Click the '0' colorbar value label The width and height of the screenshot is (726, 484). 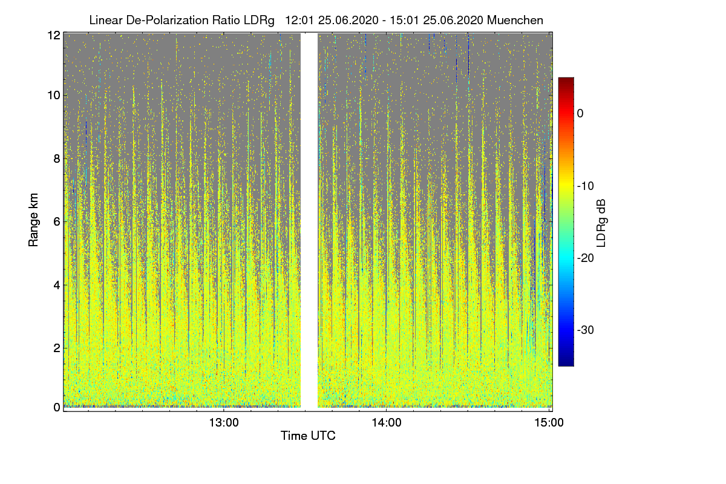tap(580, 113)
